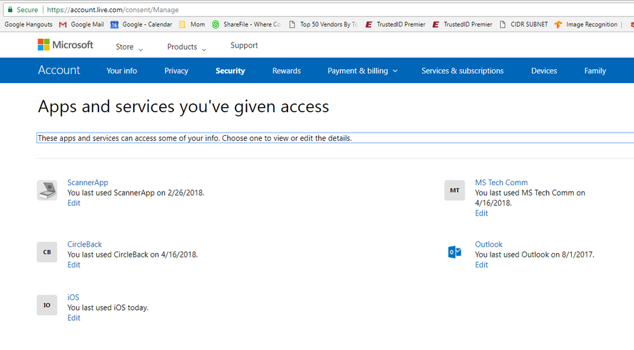Open the Image Recognition bookmark
This screenshot has height=350, width=634.
[x=586, y=24]
